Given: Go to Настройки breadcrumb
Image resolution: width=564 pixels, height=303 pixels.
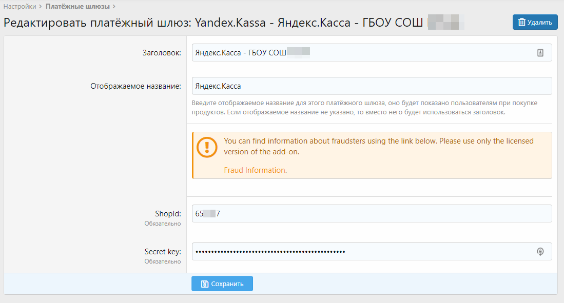Looking at the screenshot, I should pyautogui.click(x=20, y=7).
